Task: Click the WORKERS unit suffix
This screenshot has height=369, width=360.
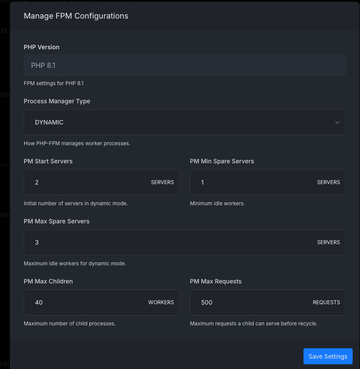Action: click(161, 302)
